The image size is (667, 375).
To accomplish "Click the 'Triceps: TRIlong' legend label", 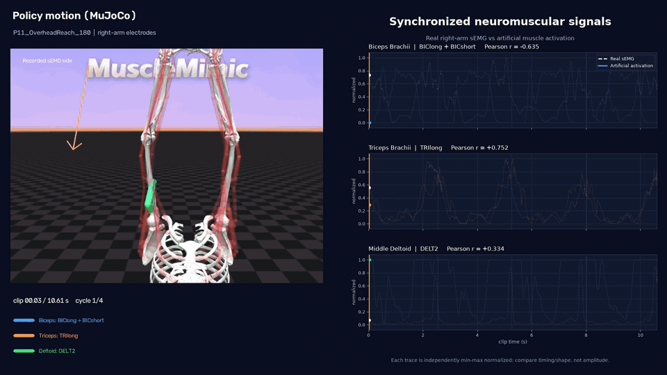I will (x=58, y=336).
